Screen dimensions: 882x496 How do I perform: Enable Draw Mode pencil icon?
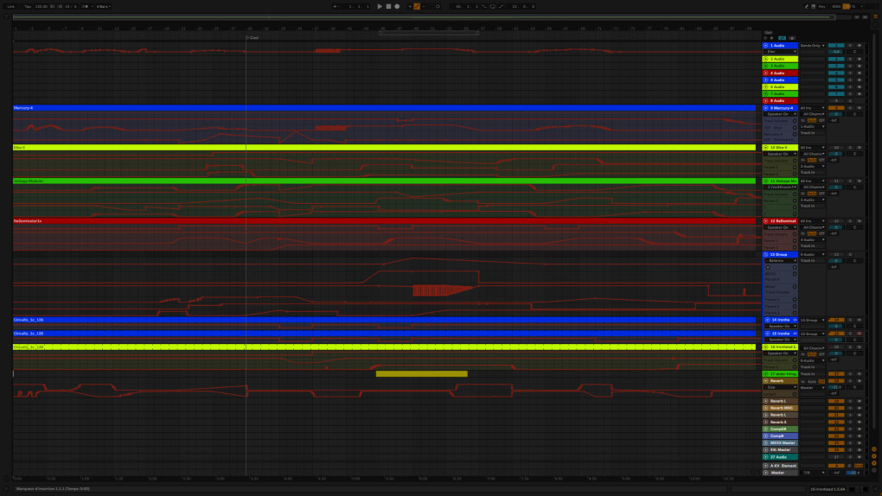[x=806, y=6]
